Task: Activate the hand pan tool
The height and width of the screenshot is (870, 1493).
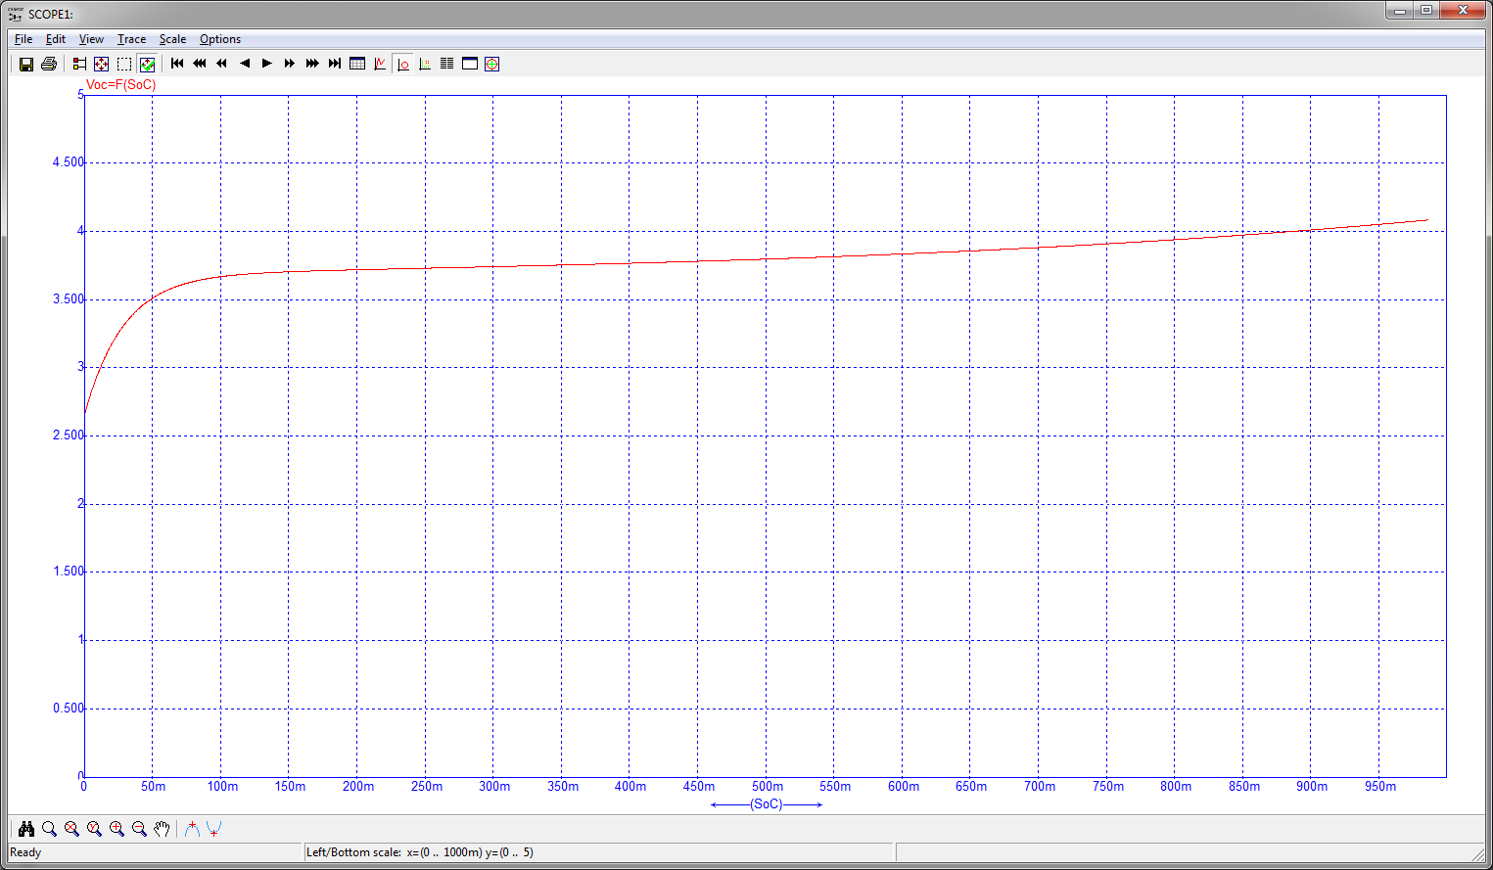Action: coord(162,829)
